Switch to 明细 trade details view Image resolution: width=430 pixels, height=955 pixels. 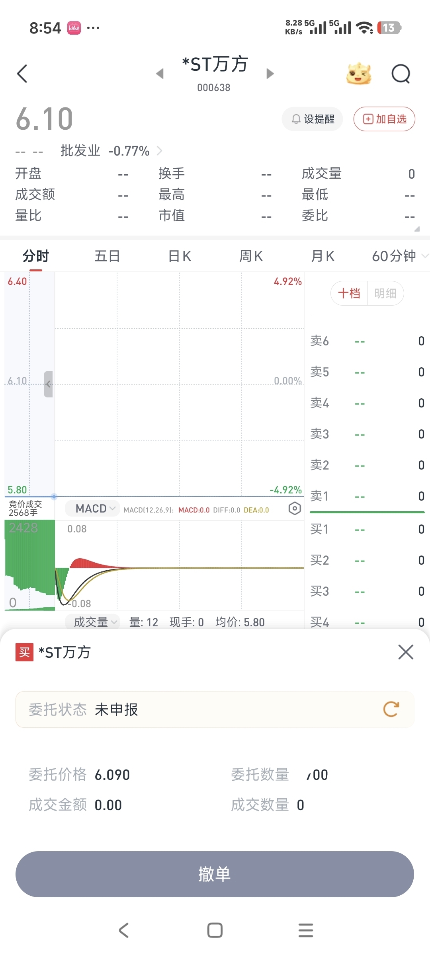pos(385,293)
